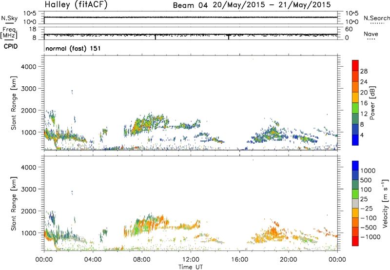Click the blue velocity patch near 00:30
The width and height of the screenshot is (390, 270).
(x=52, y=217)
